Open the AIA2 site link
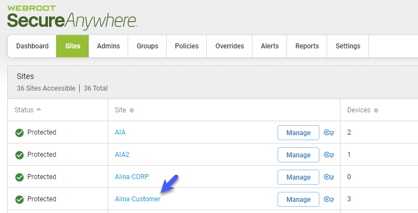Screen dimensions: 418x213 click(122, 155)
